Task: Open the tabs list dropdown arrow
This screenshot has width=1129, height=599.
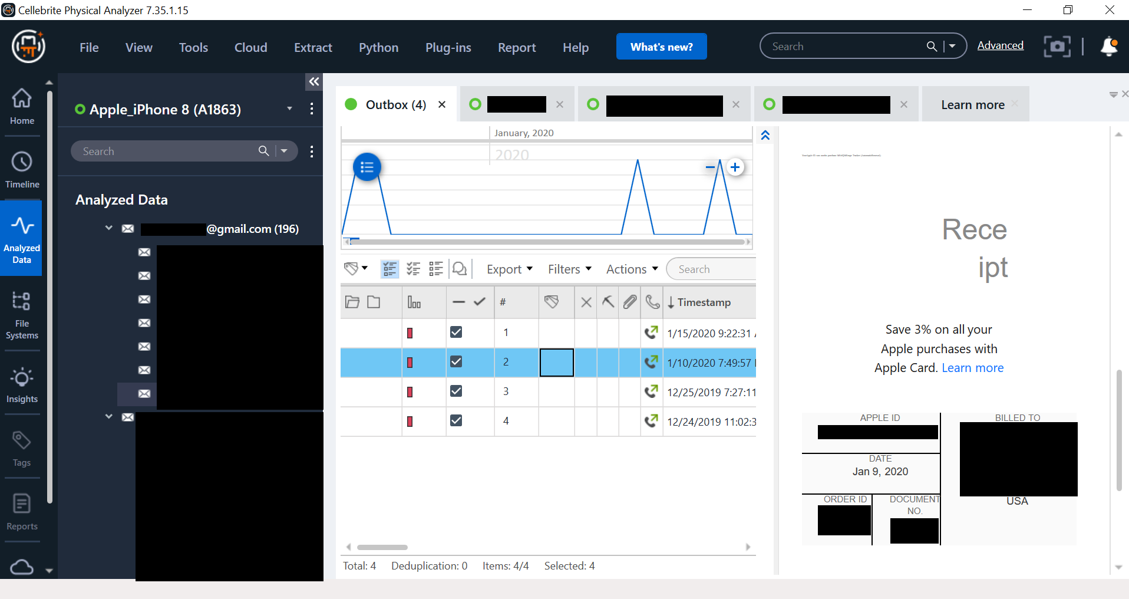Action: pos(1113,94)
